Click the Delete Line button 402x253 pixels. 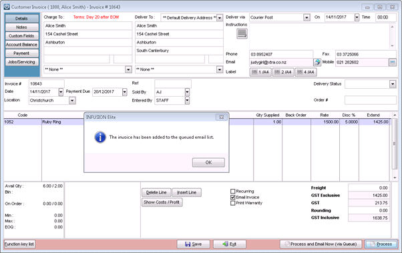pos(156,192)
